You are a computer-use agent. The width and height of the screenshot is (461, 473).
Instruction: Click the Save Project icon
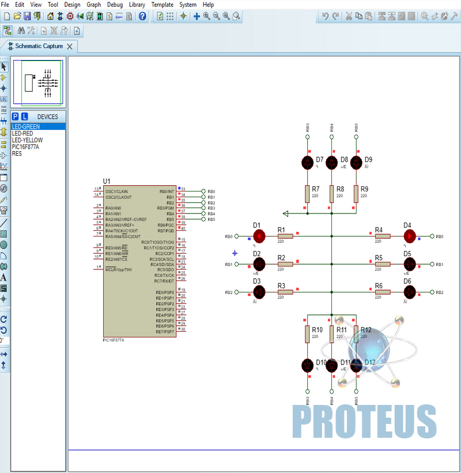(27, 16)
